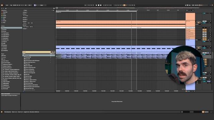The width and height of the screenshot is (214, 120).
Task: Open Current Project under Places
Action: (6, 63)
